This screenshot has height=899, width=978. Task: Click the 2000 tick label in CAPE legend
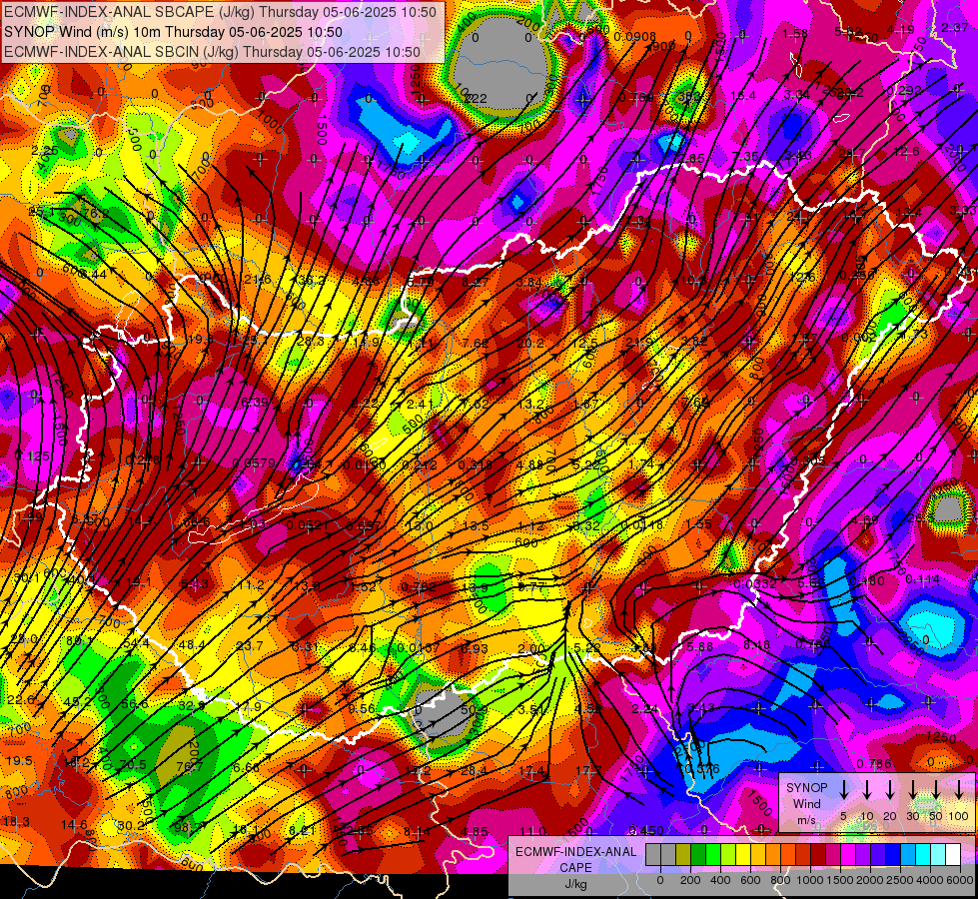tap(870, 880)
